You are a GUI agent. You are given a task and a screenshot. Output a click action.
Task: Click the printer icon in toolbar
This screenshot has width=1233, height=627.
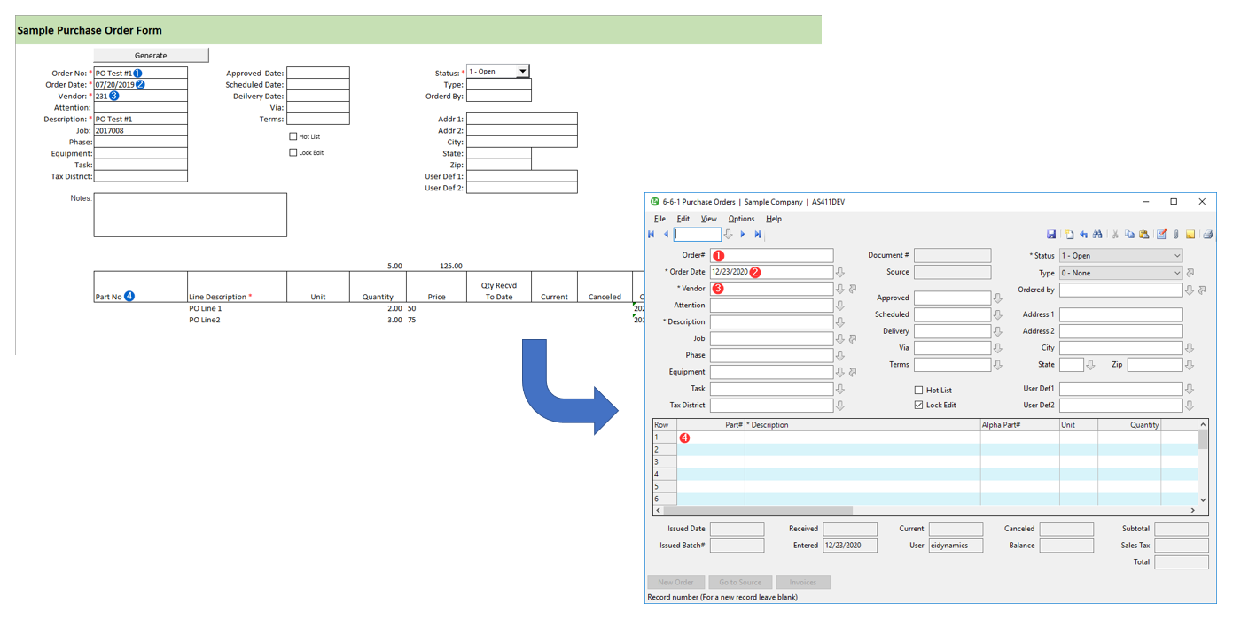click(x=1207, y=235)
